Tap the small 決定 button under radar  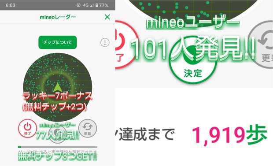(x=57, y=135)
